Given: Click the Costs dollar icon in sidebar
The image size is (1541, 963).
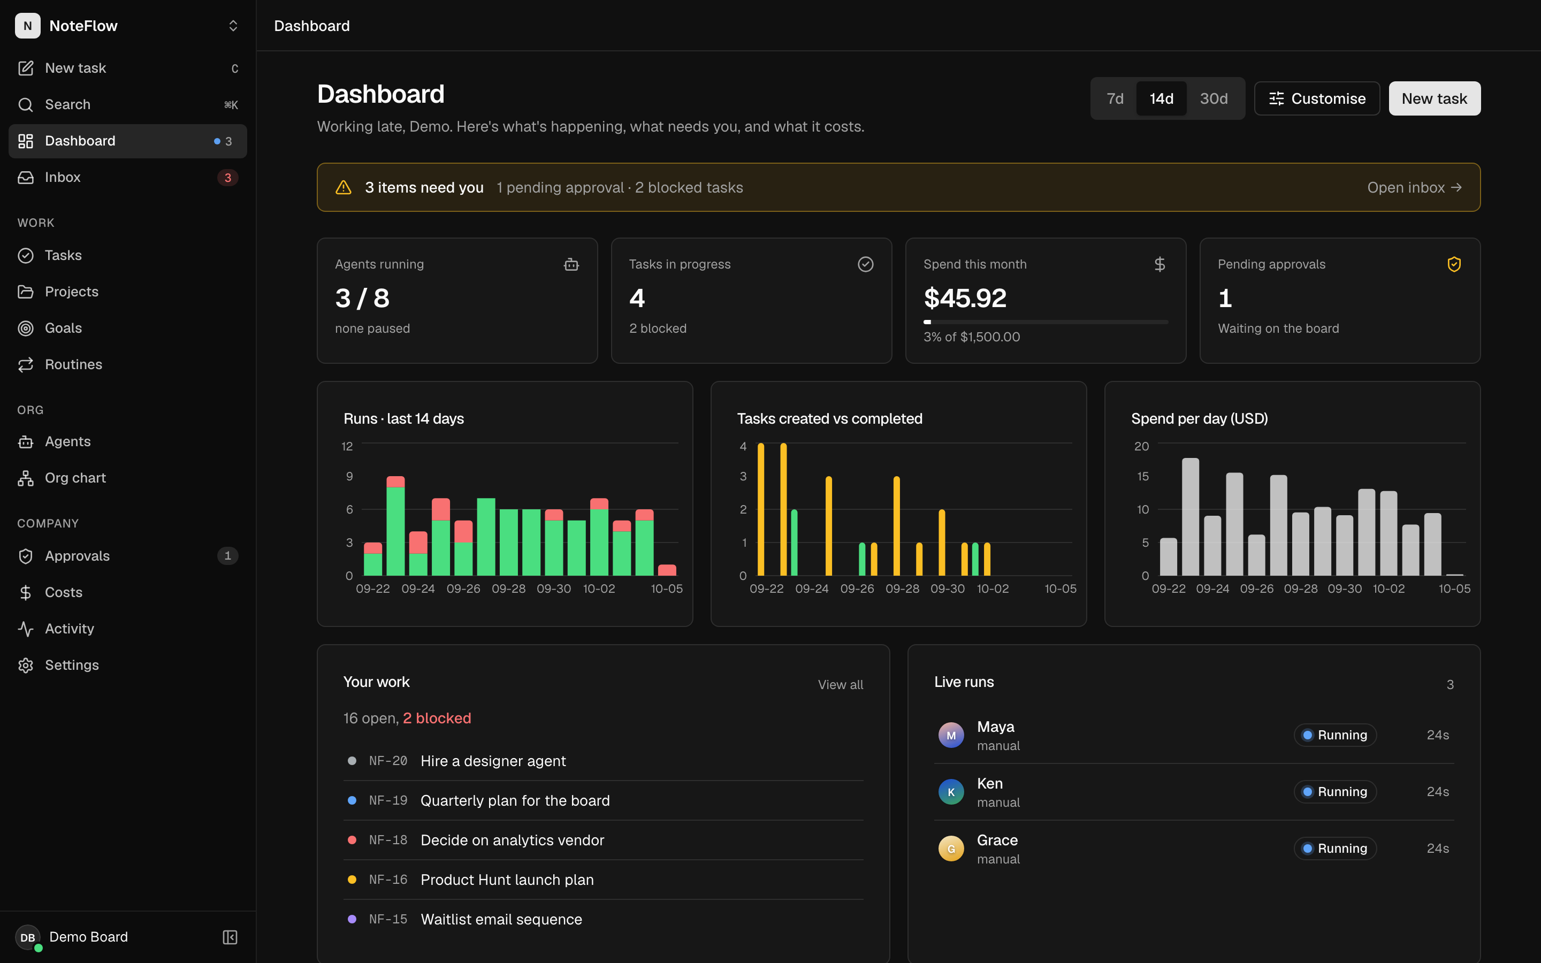Looking at the screenshot, I should pyautogui.click(x=26, y=592).
